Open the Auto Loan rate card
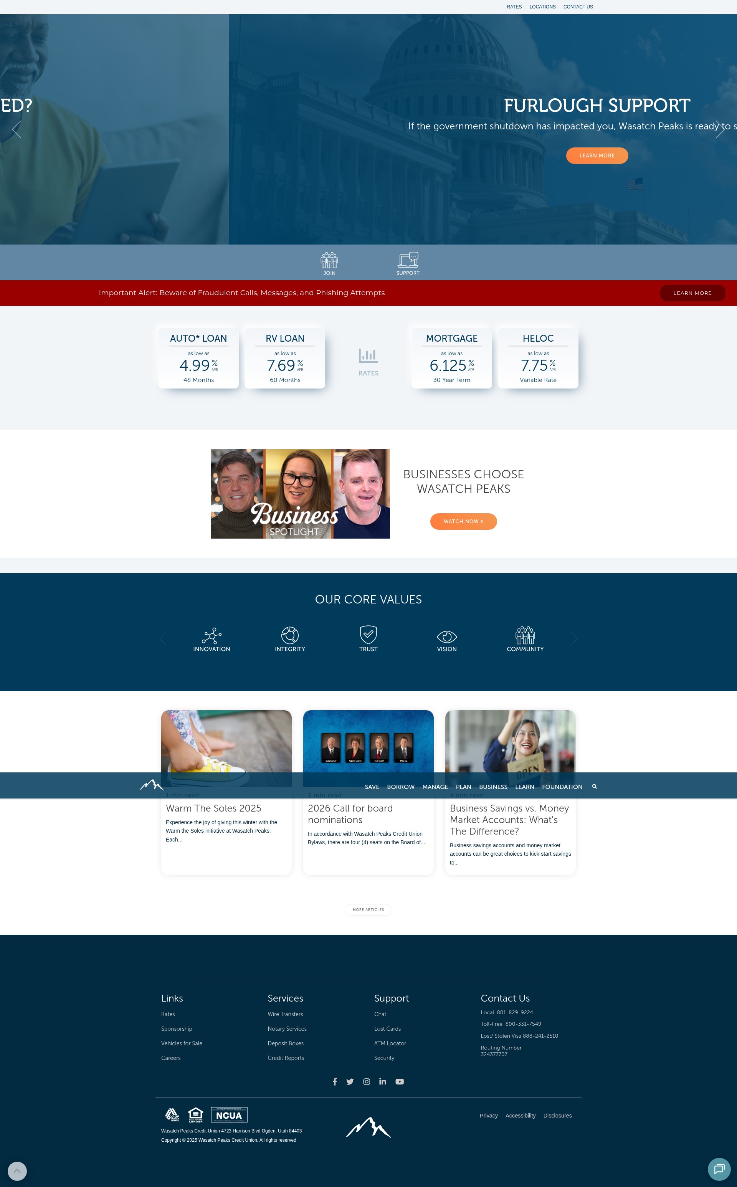737x1187 pixels. [198, 358]
